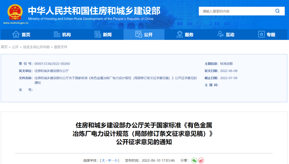Share article via the WeChat icon
This screenshot has width=289, height=164.
[x=194, y=161]
